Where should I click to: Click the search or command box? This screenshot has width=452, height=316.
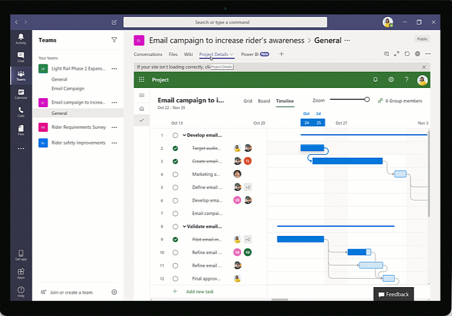tap(225, 22)
